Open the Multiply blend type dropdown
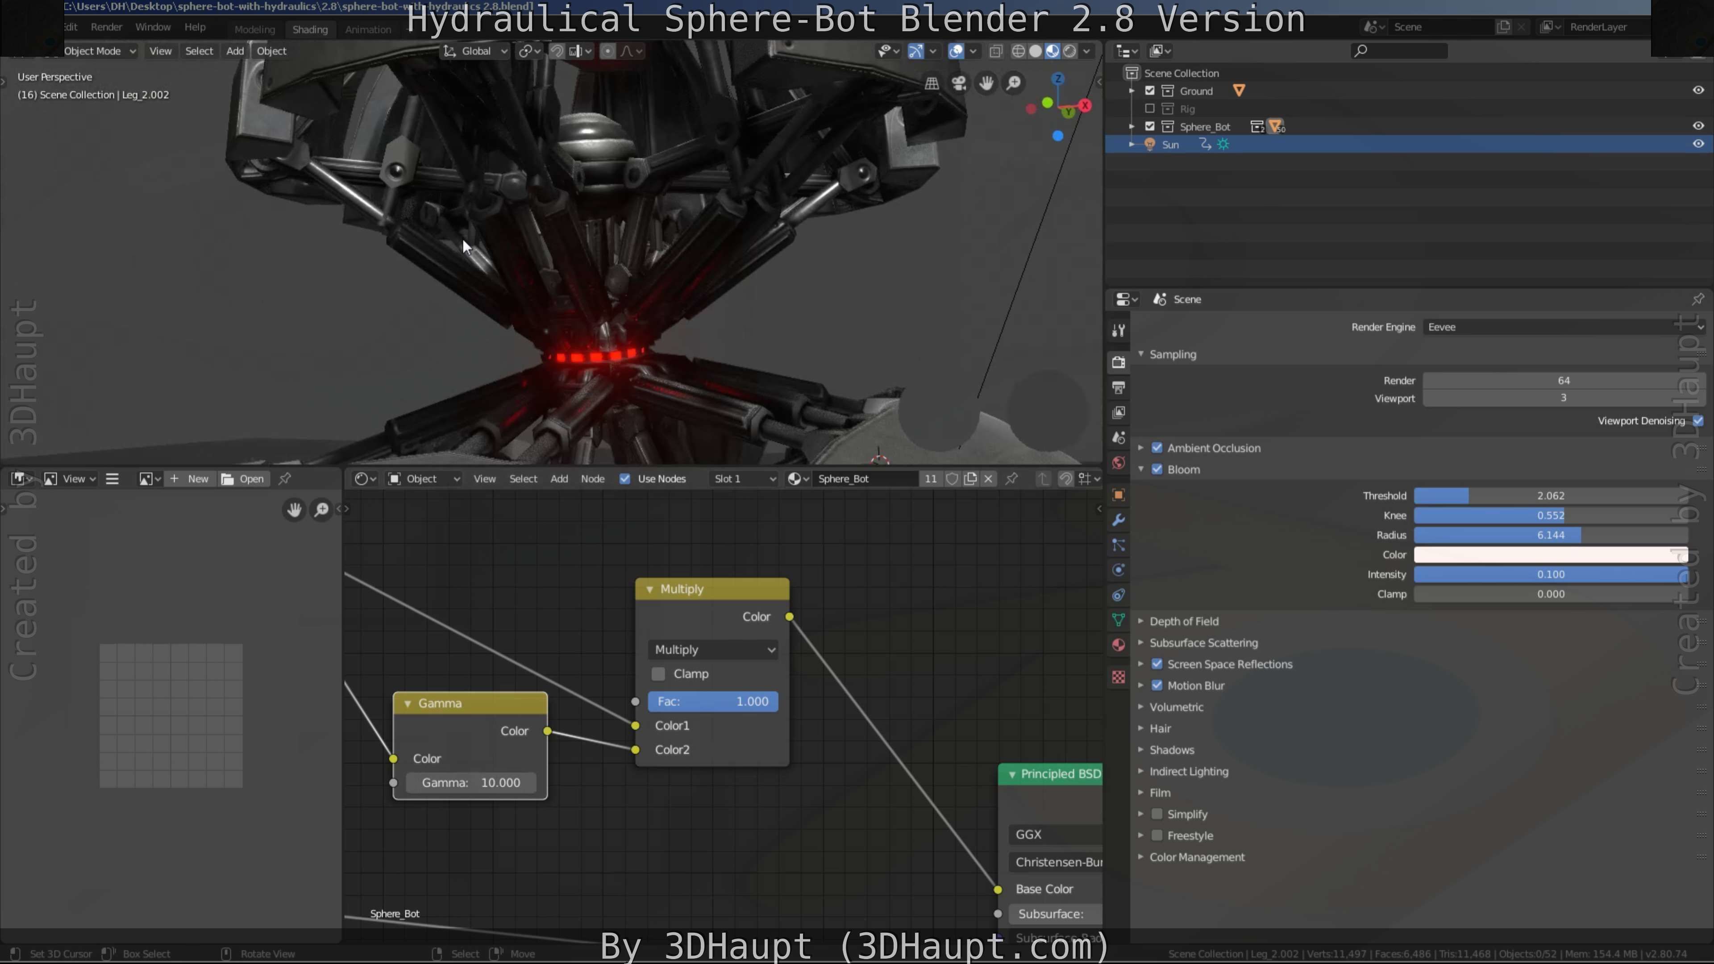The image size is (1714, 964). pos(713,650)
